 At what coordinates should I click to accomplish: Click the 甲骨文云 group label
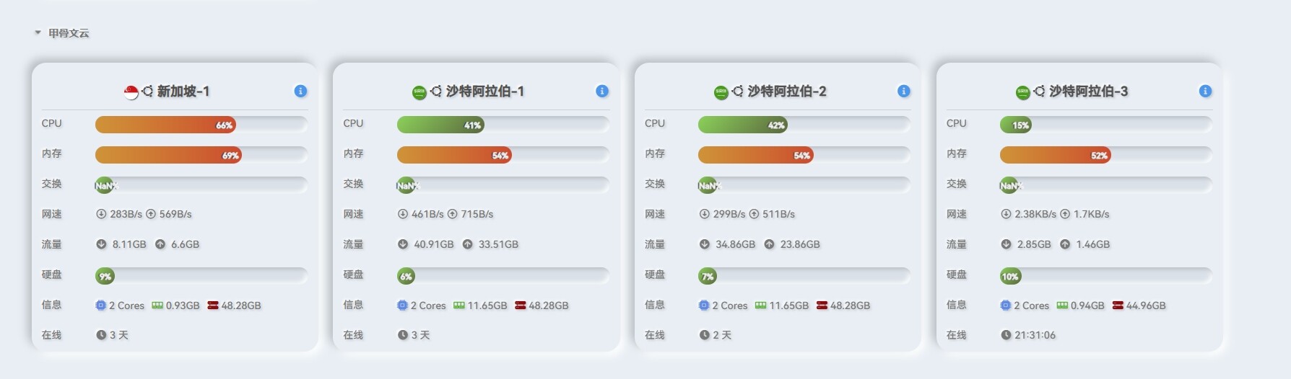pos(69,33)
